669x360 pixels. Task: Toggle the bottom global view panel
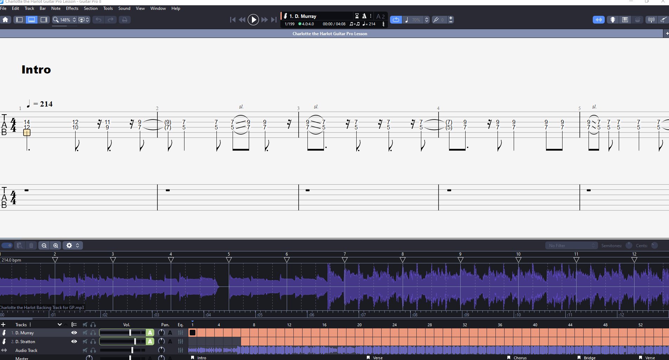32,20
